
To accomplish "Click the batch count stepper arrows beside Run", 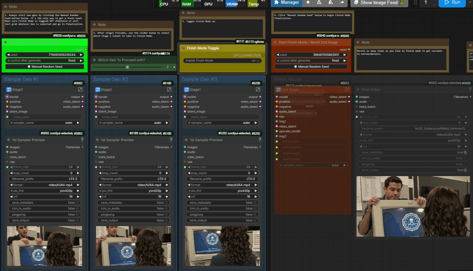I will tap(434, 3).
